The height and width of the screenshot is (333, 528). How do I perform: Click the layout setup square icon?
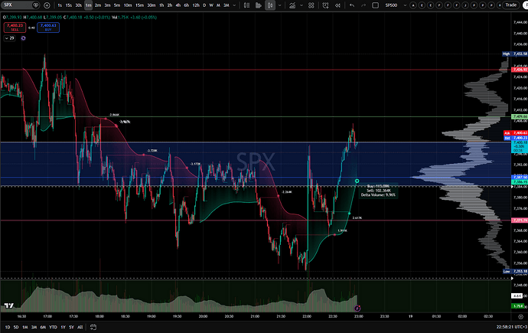point(375,5)
